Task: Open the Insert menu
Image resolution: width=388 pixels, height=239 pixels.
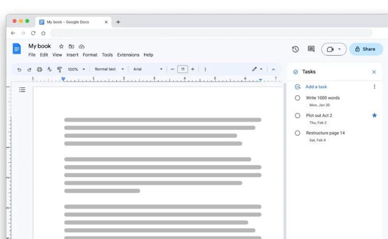Action: click(x=72, y=55)
